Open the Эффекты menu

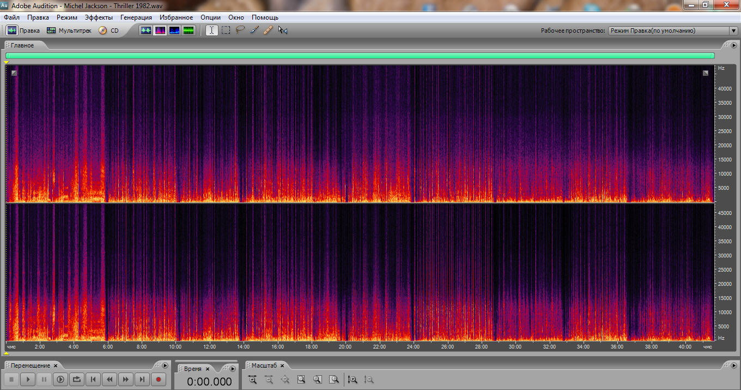(x=99, y=17)
